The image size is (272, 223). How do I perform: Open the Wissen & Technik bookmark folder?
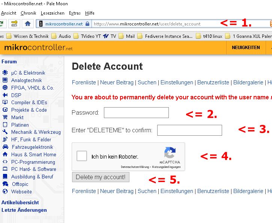[x=28, y=36]
